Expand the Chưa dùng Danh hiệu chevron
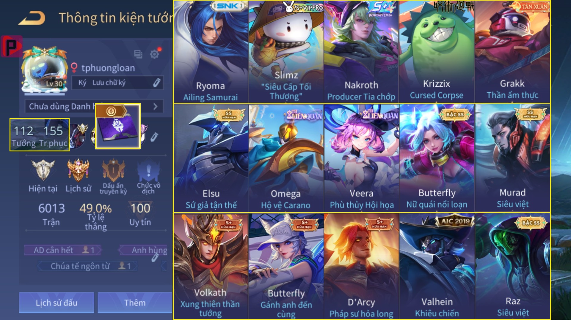The image size is (571, 320). point(155,107)
